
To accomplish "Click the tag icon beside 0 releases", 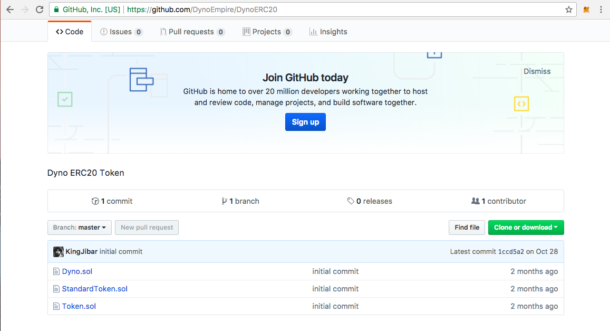I will (351, 201).
